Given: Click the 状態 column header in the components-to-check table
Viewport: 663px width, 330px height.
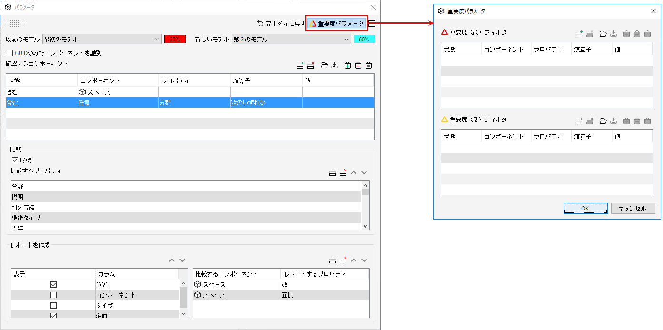Looking at the screenshot, I should [42, 81].
